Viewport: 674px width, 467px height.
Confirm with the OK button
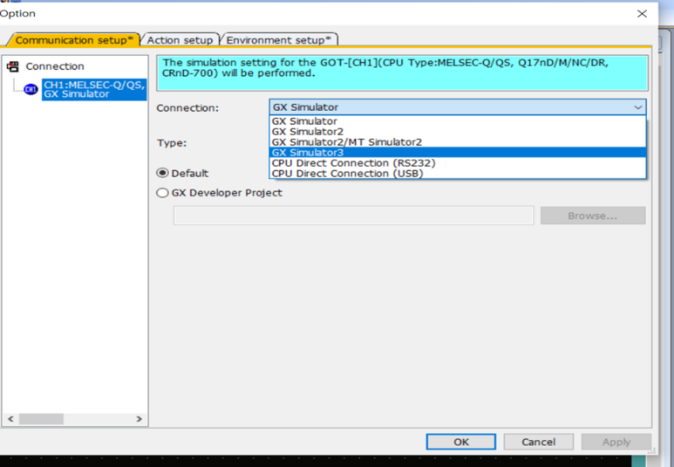[460, 442]
